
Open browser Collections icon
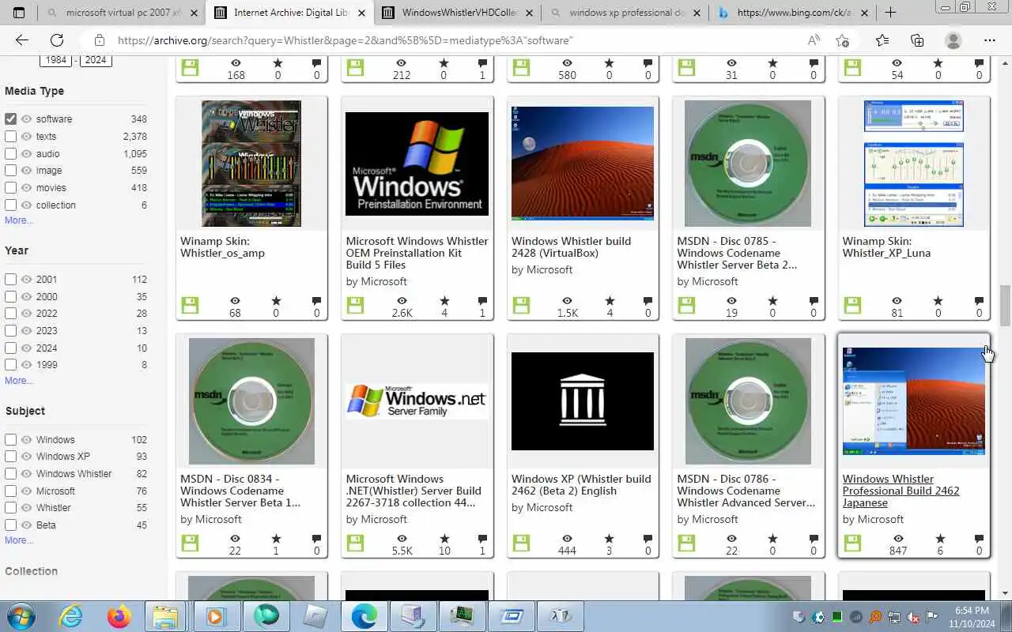(x=917, y=40)
